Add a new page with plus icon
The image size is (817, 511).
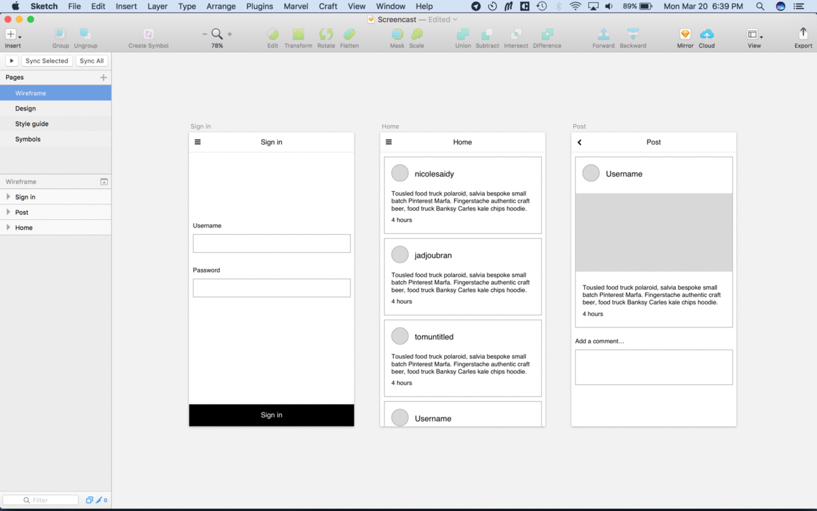tap(103, 77)
